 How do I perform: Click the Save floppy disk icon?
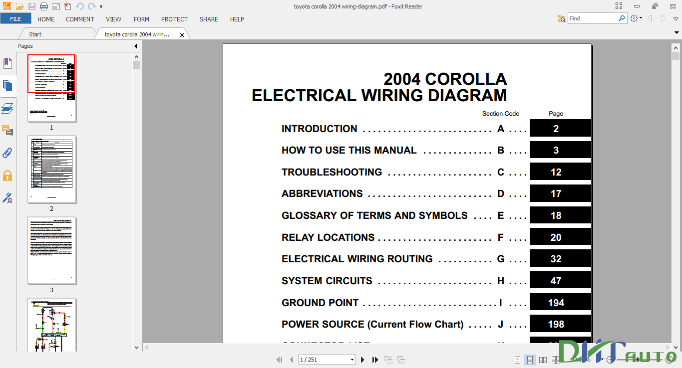pos(31,6)
